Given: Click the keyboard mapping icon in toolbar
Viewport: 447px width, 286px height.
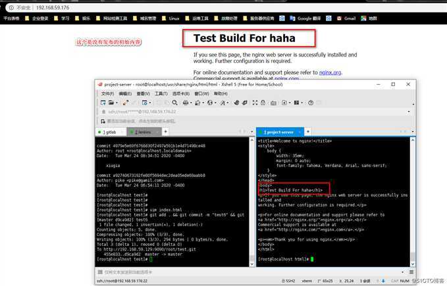Looking at the screenshot, I should (273, 103).
